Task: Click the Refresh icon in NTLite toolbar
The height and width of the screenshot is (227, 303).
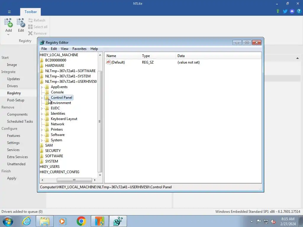Action: point(30,20)
